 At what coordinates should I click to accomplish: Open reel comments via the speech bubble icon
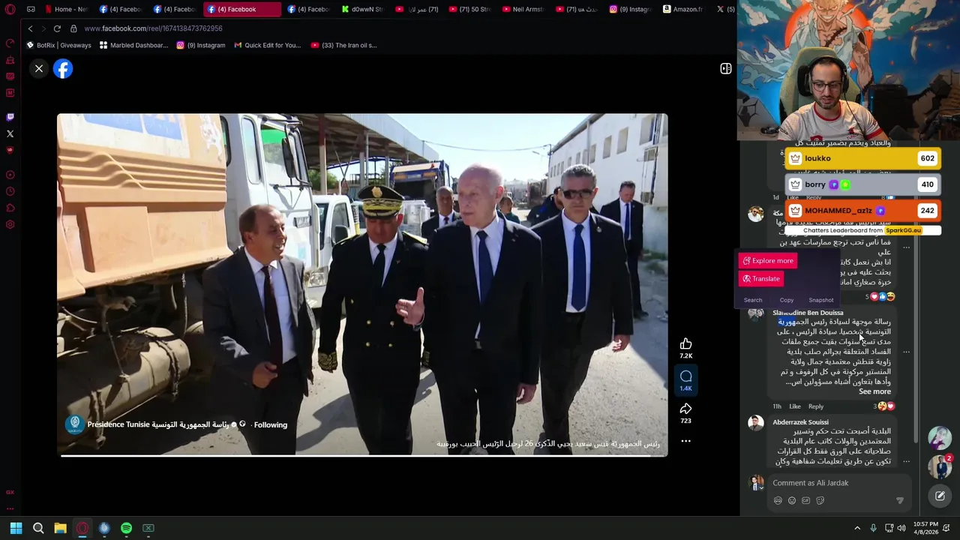685,376
